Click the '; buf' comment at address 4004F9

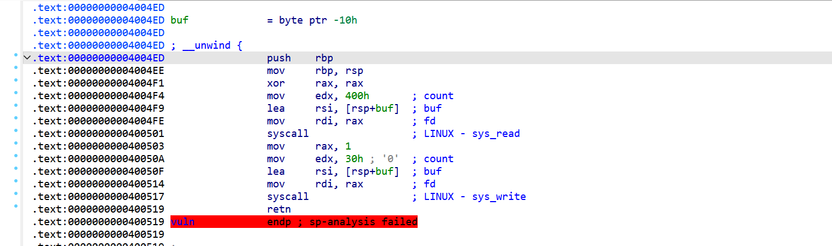(427, 108)
